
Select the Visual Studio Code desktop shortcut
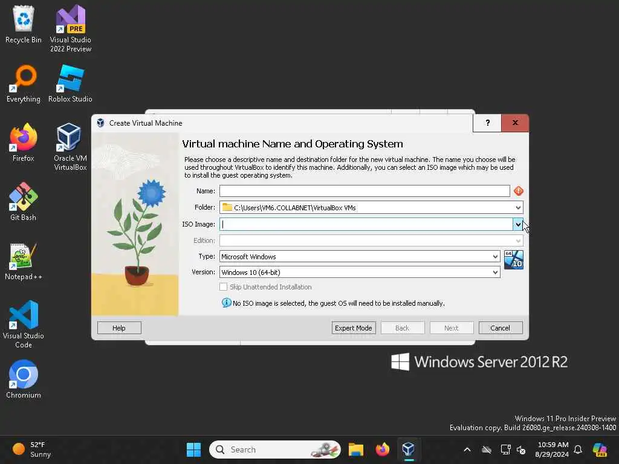tap(24, 324)
